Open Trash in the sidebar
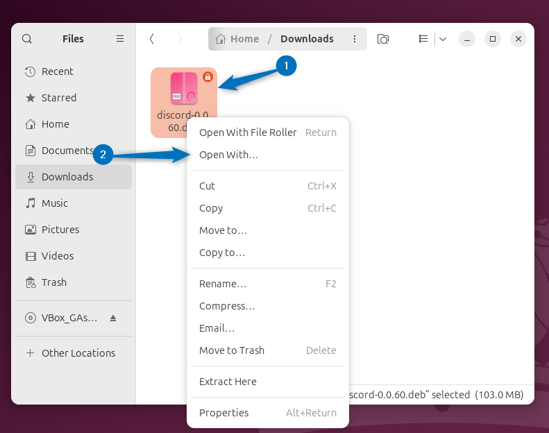Viewport: 549px width, 433px height. coord(74,282)
